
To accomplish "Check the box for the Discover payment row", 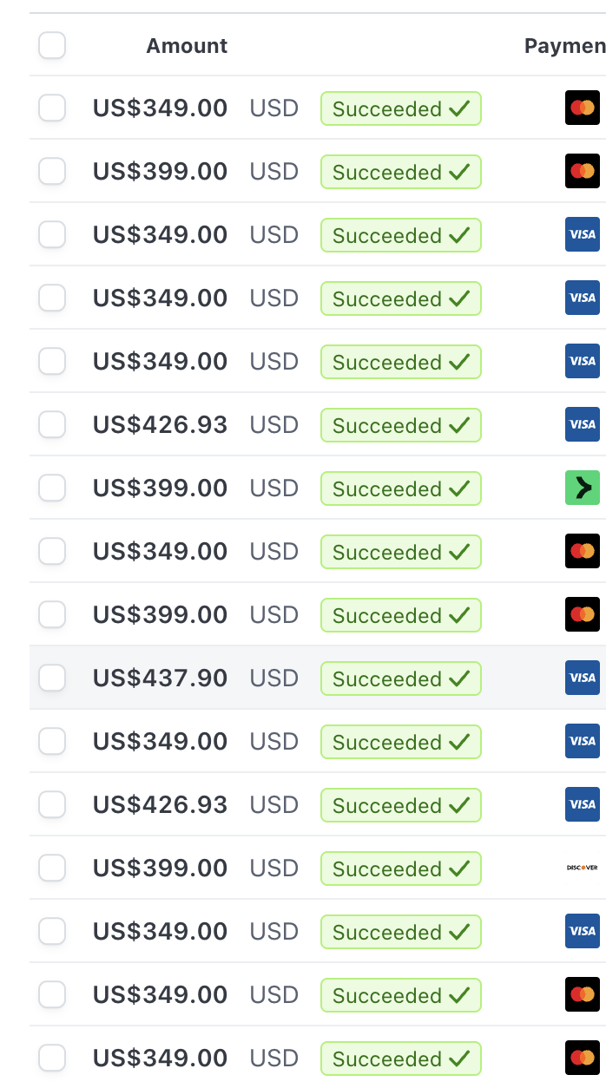I will tap(52, 868).
